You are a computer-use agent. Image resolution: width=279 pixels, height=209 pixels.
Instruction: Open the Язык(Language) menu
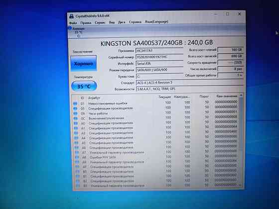(x=156, y=22)
